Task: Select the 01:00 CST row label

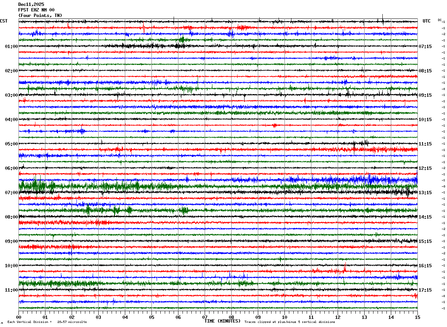Action: [x=11, y=47]
